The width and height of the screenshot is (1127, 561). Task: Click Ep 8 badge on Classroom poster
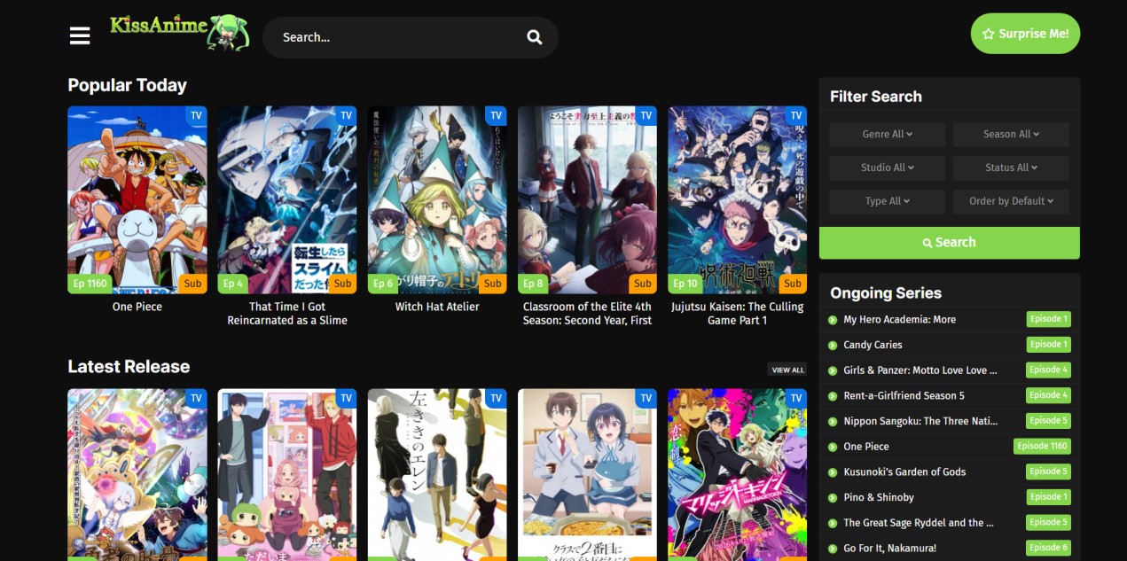(x=533, y=284)
